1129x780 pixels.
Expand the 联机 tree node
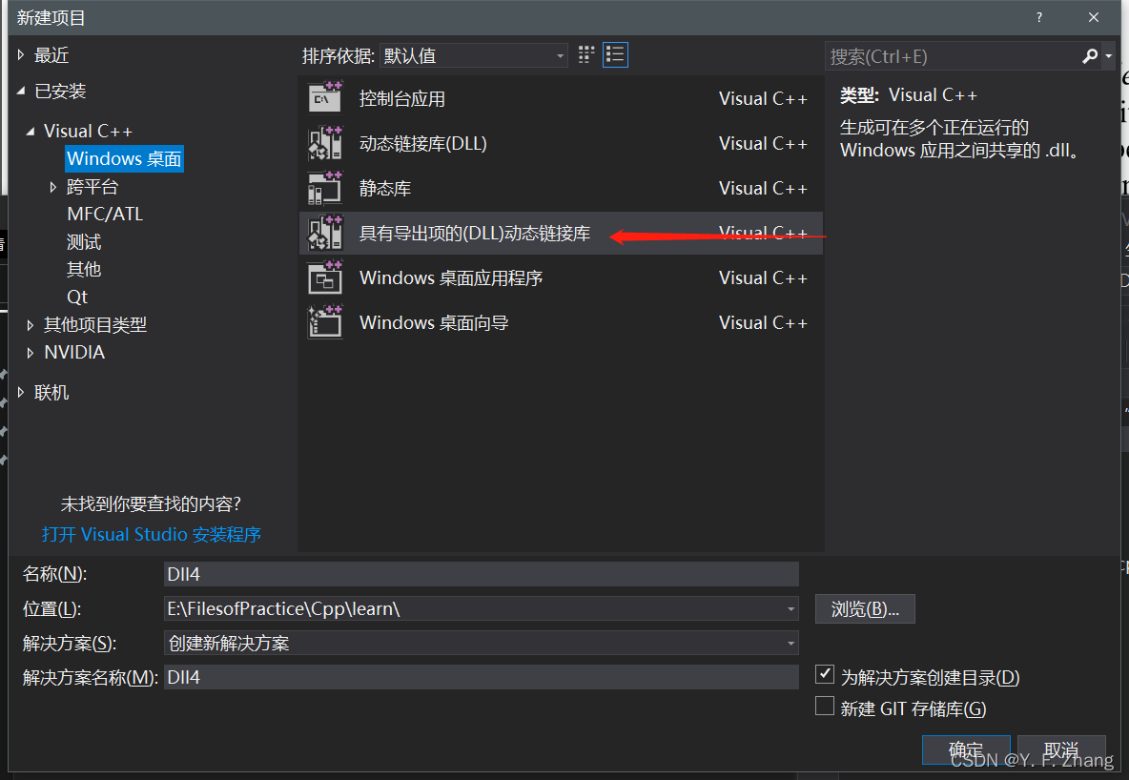(x=20, y=393)
